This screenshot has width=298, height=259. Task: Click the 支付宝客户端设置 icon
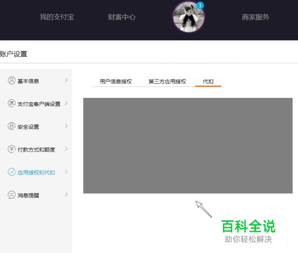(x=11, y=103)
